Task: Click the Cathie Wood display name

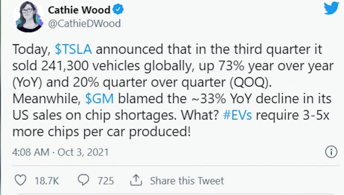Action: click(x=79, y=10)
